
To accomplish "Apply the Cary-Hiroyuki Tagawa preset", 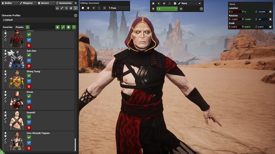I will (x=29, y=137).
